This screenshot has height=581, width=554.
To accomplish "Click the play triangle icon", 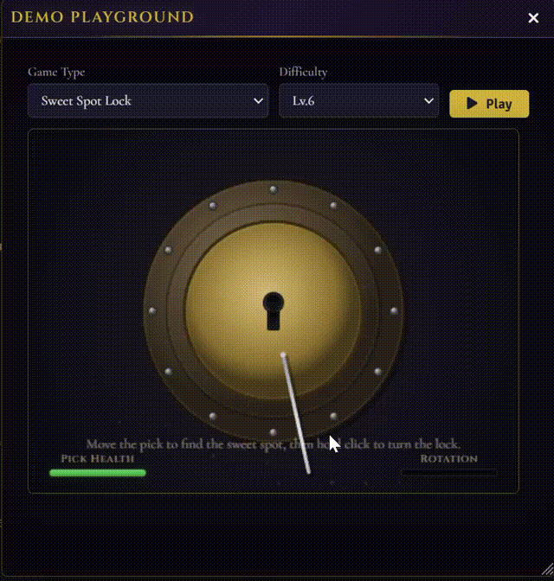I will click(472, 104).
